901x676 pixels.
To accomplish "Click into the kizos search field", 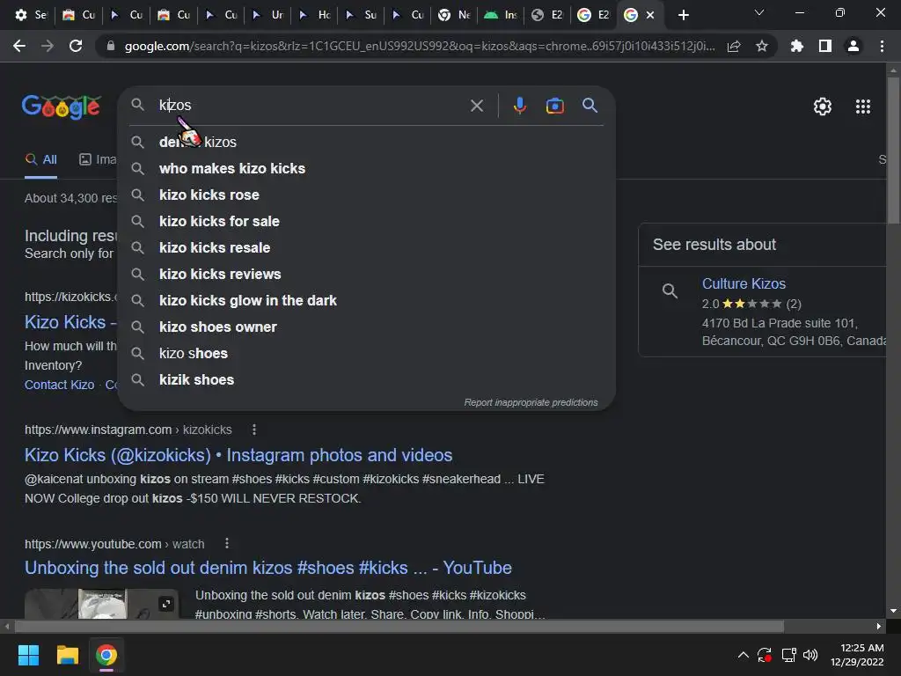I will tap(311, 106).
